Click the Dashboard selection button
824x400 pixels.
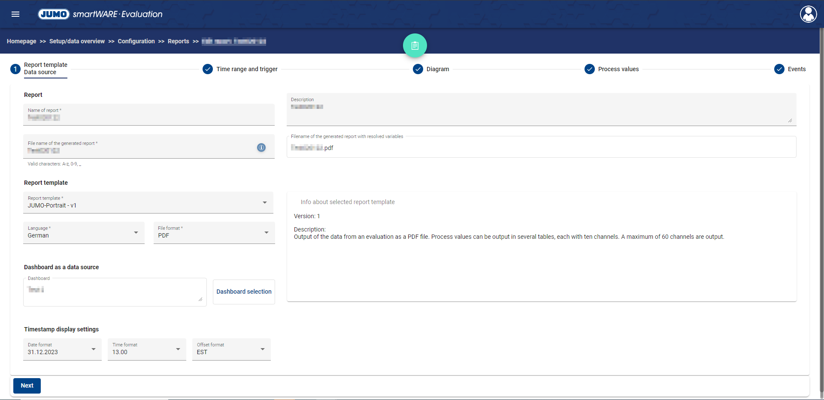coord(244,292)
